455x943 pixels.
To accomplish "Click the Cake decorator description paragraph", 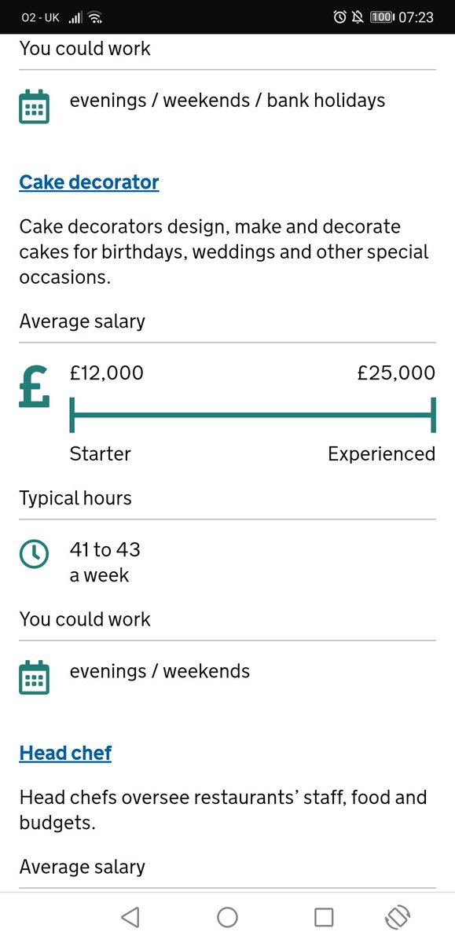I will coord(225,252).
